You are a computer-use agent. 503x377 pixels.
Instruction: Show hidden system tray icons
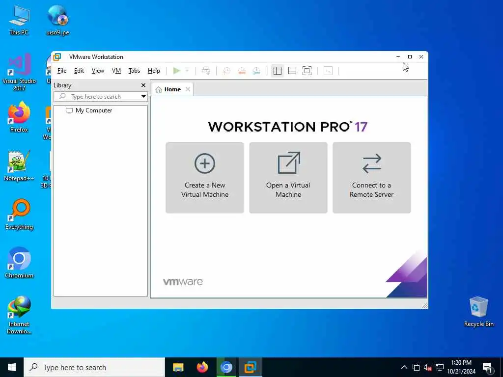[x=404, y=367]
